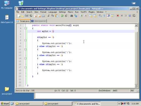Click Dos\Windows line ending in status bar
Image resolution: width=141 pixels, height=106 pixels.
tap(105, 91)
